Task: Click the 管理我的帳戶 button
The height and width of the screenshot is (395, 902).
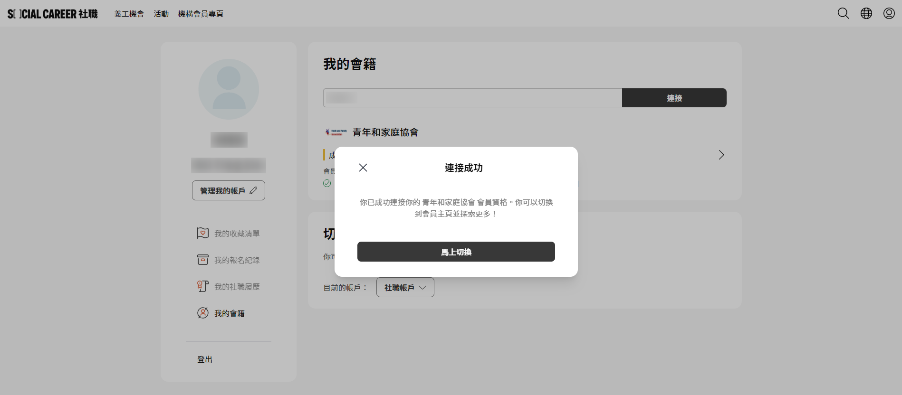Action: [x=229, y=190]
